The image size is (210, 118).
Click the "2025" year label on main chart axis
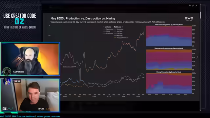pos(138,96)
